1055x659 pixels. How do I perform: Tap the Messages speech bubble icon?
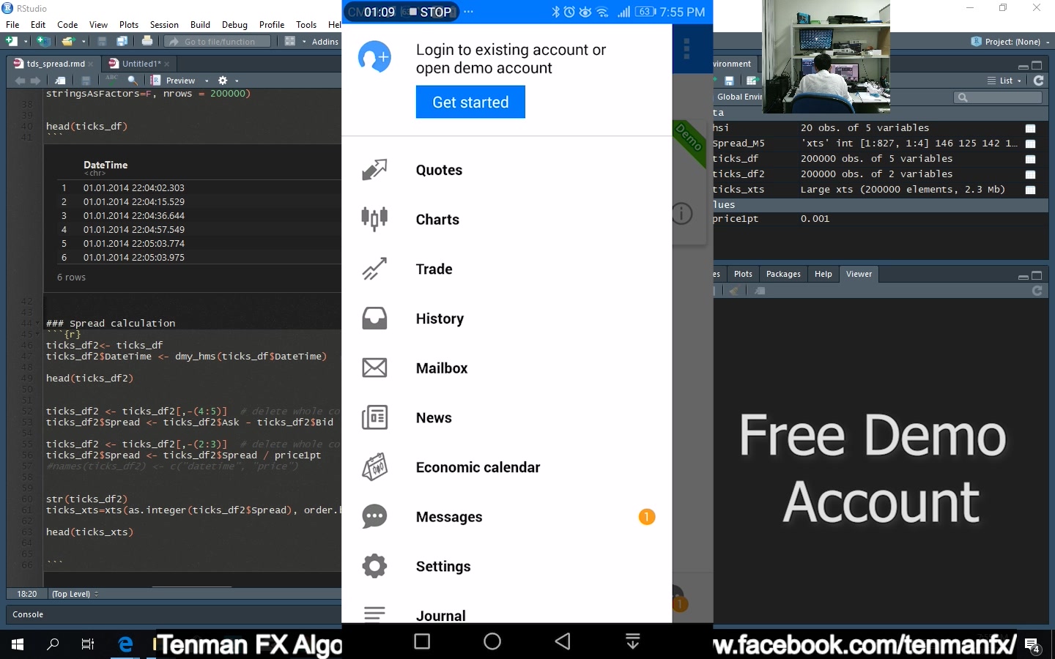pyautogui.click(x=374, y=516)
